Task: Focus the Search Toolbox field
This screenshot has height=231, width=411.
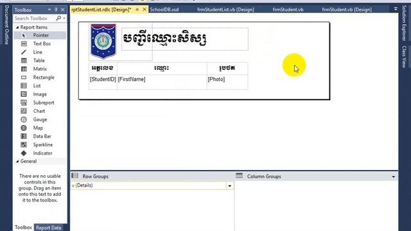Action: [x=35, y=19]
